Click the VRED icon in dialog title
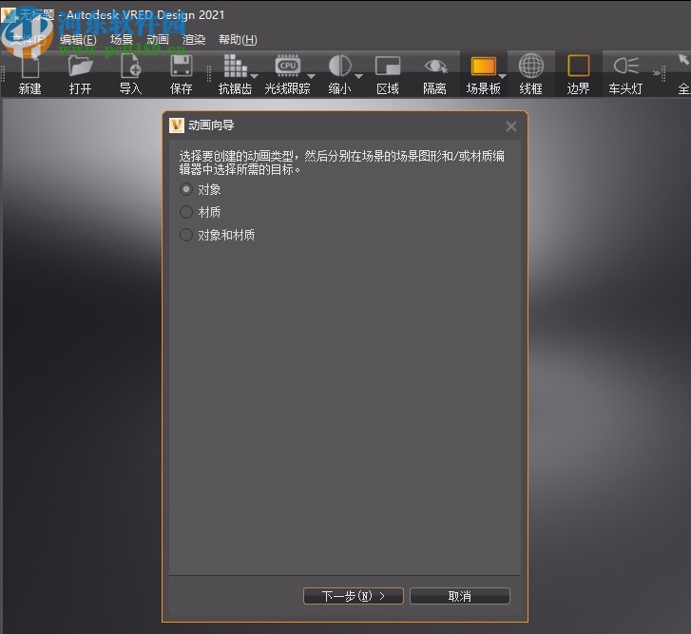 click(x=177, y=125)
